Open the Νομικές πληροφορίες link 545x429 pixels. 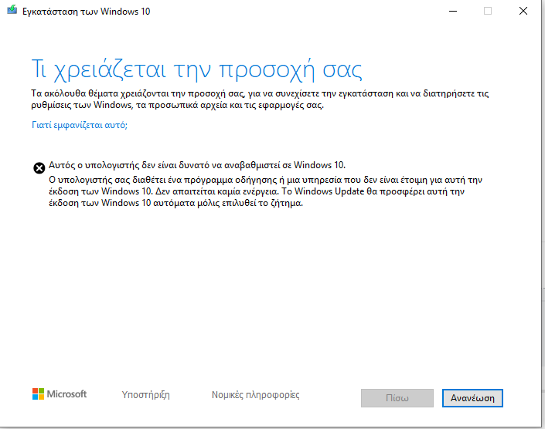[x=255, y=395]
